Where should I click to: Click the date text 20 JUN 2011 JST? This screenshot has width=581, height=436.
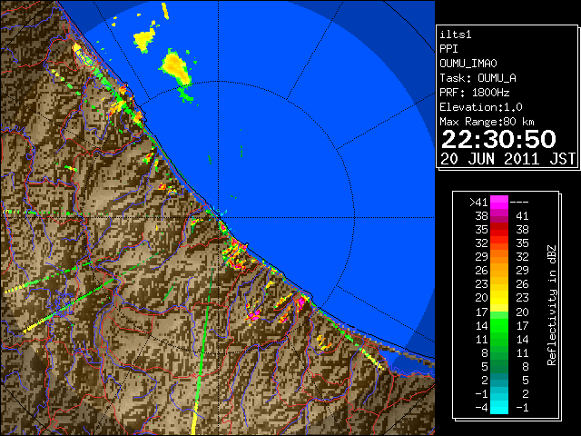tap(507, 159)
